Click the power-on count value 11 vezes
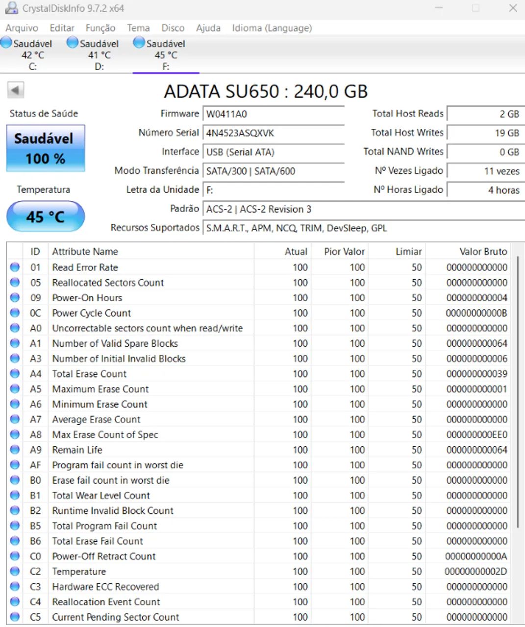The width and height of the screenshot is (525, 627). [x=486, y=171]
